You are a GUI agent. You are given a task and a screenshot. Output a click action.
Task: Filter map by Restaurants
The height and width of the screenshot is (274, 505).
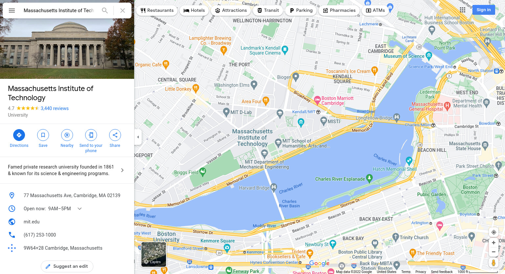(157, 11)
